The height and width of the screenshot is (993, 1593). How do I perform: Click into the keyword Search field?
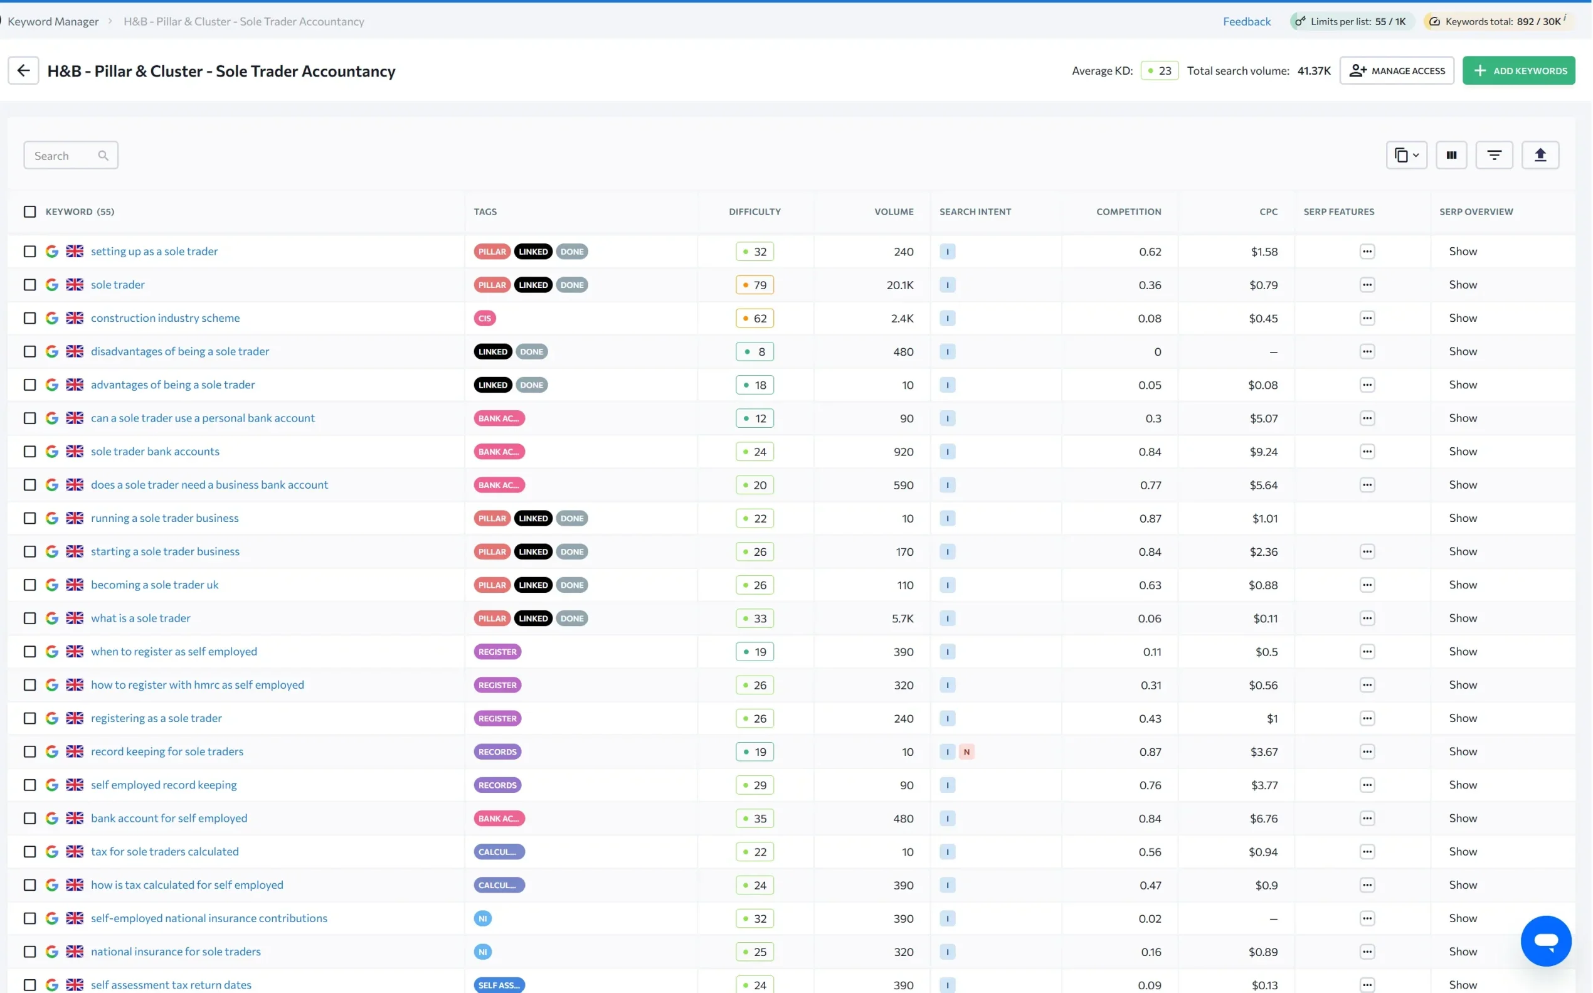click(71, 156)
